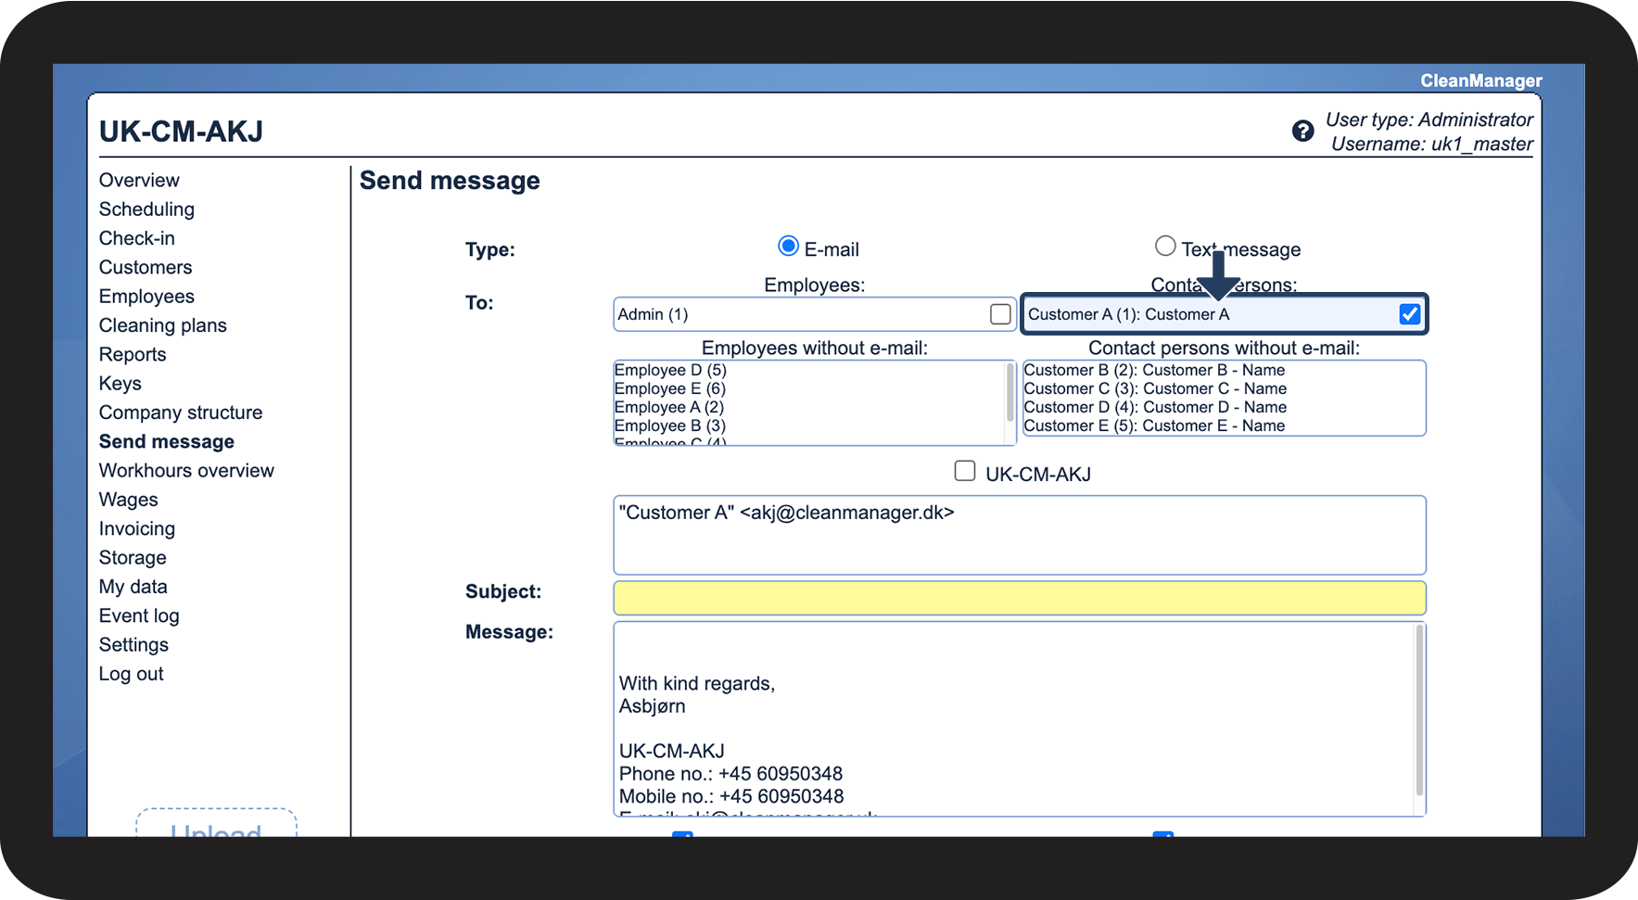Select Customer C (3) contact entry
The width and height of the screenshot is (1638, 900).
(x=1155, y=388)
